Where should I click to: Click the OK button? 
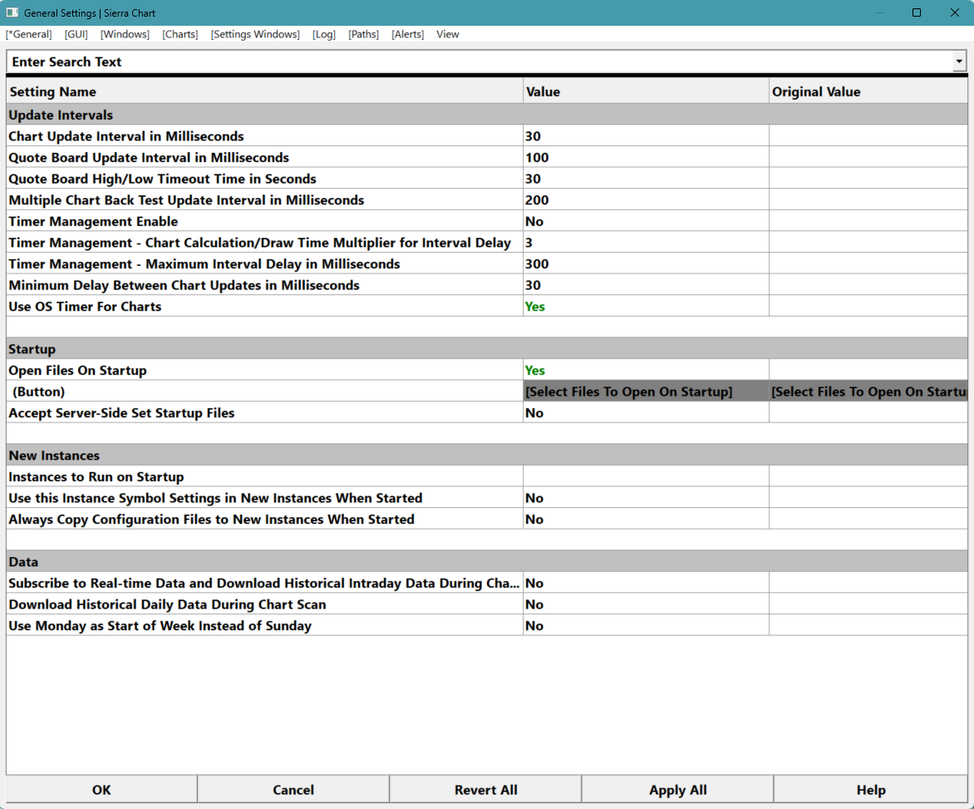pyautogui.click(x=101, y=790)
